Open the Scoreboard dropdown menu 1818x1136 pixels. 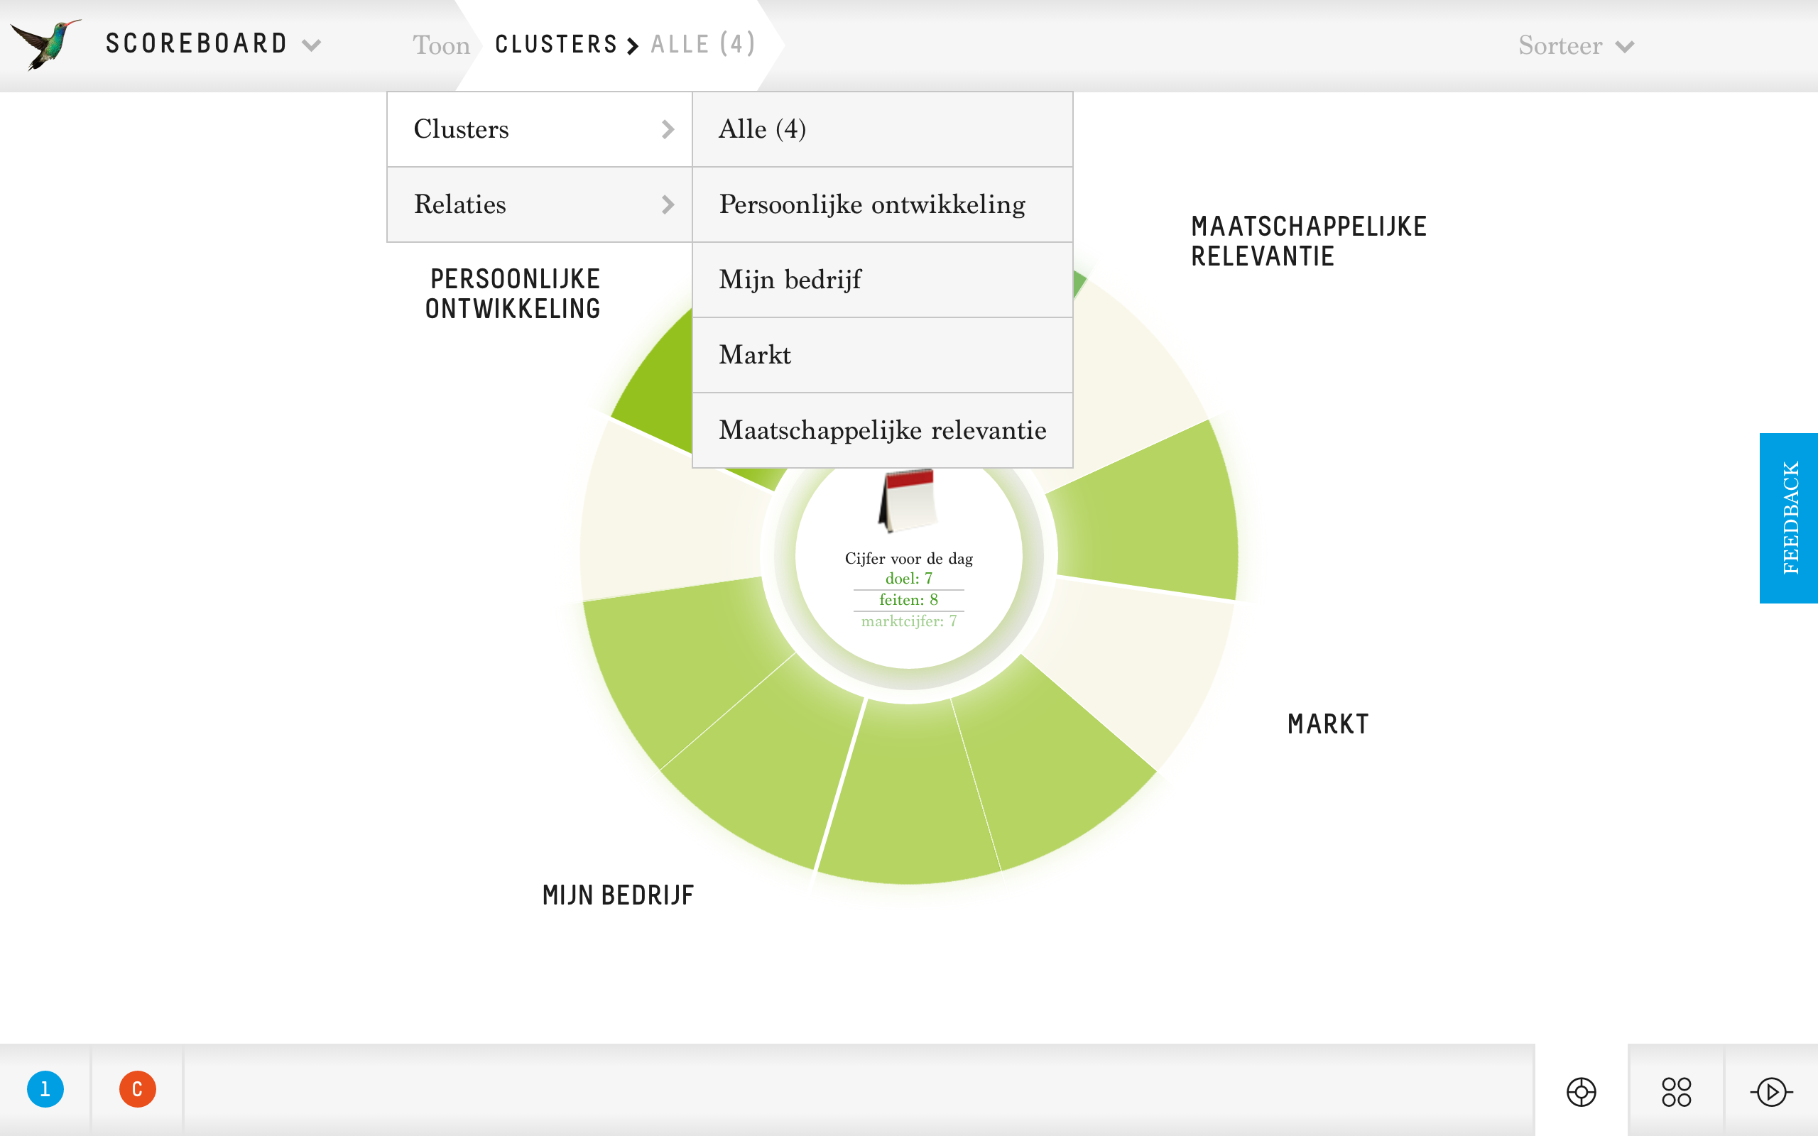click(x=214, y=43)
